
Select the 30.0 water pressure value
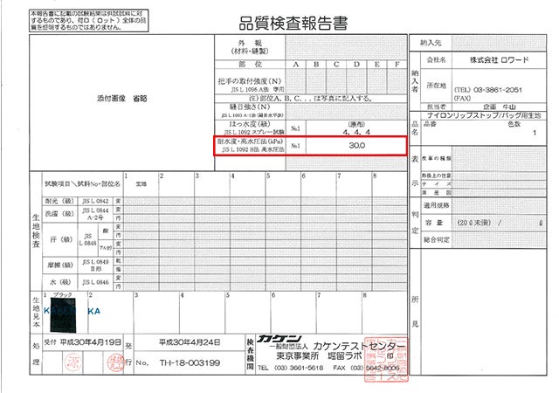pos(355,147)
